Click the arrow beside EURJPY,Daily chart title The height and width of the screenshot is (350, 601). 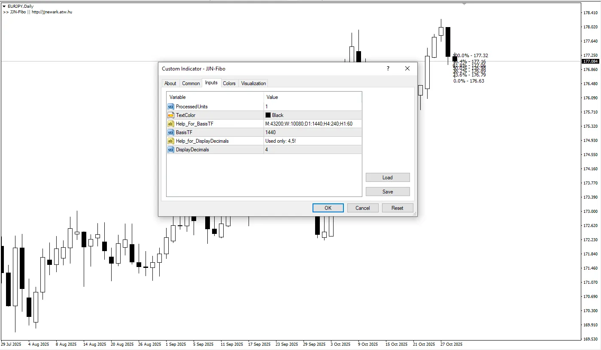4,6
